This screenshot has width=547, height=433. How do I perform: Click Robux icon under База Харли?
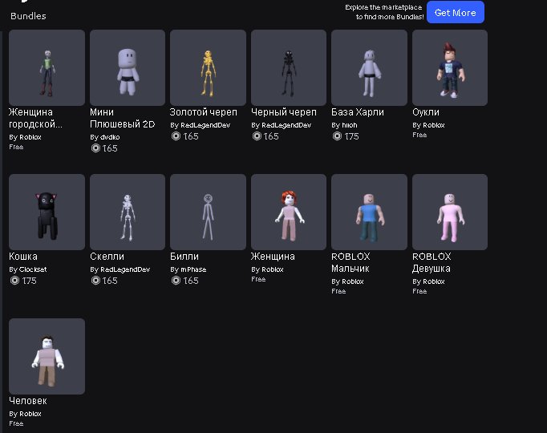pos(338,136)
